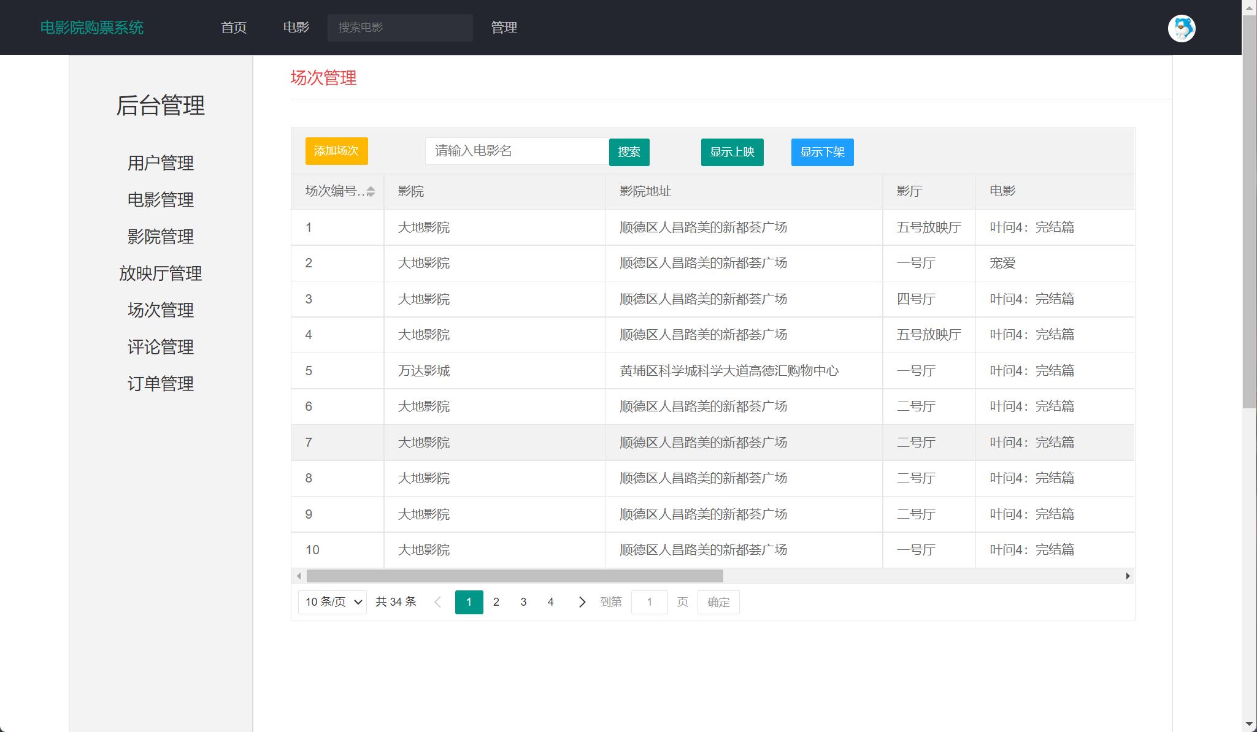
Task: Click the page scrollbar down arrow
Action: pos(1249,725)
